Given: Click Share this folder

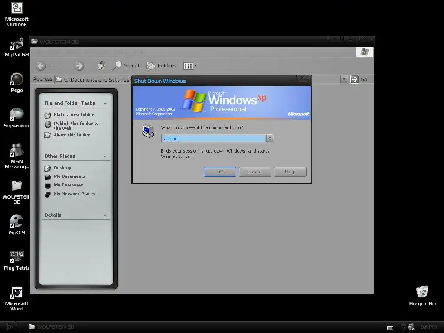Looking at the screenshot, I should 72,135.
